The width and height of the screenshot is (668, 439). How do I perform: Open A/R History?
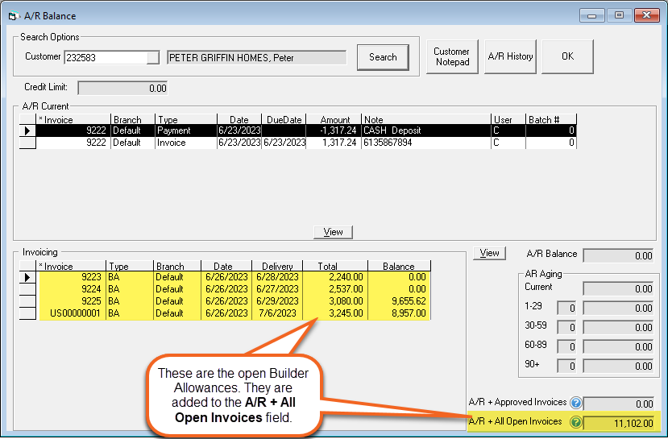tap(510, 56)
